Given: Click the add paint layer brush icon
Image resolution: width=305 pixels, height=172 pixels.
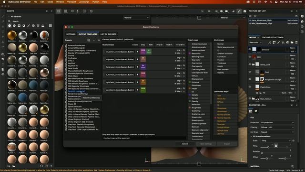Looking at the screenshot, I should click(278, 43).
